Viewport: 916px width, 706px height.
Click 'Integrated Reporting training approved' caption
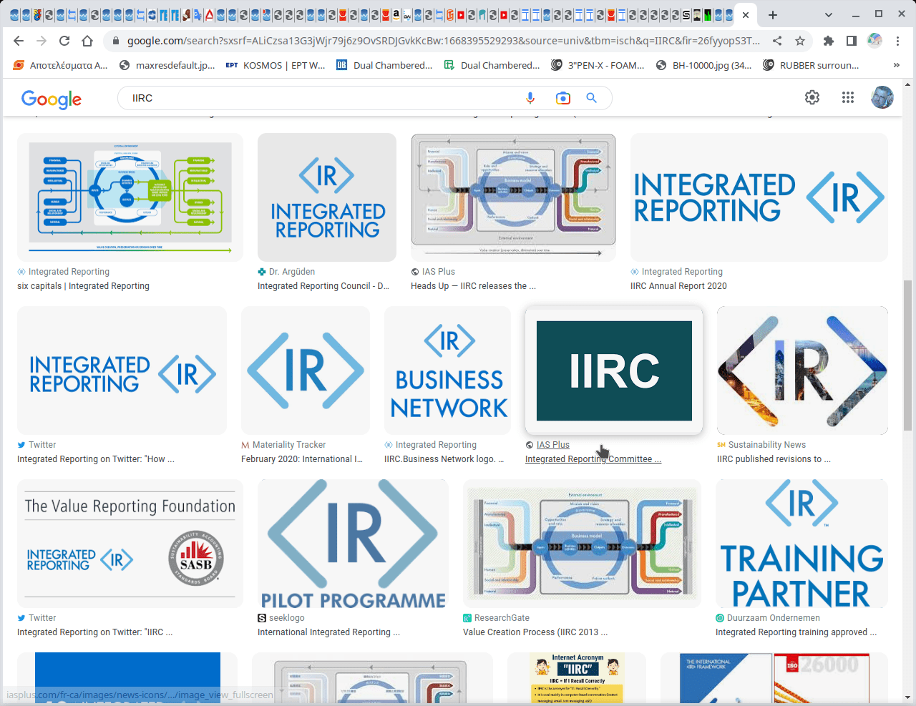pos(796,632)
